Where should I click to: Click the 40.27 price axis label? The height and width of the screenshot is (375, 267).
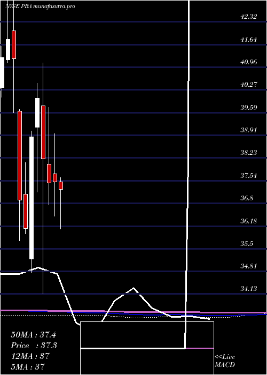(x=249, y=85)
